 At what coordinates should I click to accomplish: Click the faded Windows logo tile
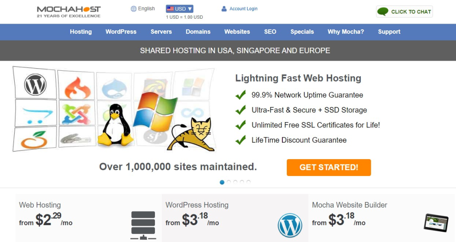[x=192, y=86]
